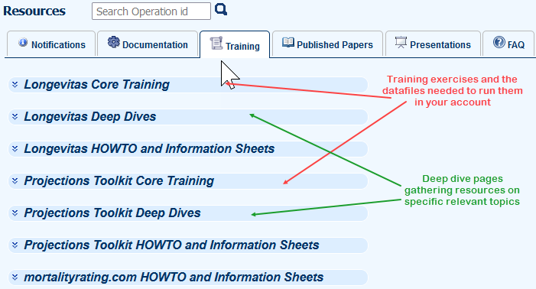Expand chevron beside Projections Toolkit Deep Dives
This screenshot has width=536, height=289.
pyautogui.click(x=15, y=213)
